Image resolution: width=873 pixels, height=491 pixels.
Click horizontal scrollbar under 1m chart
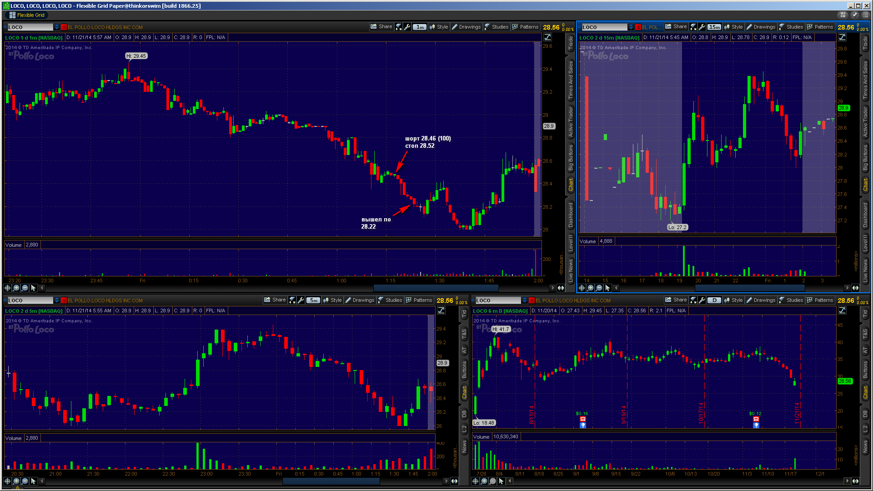[436, 288]
